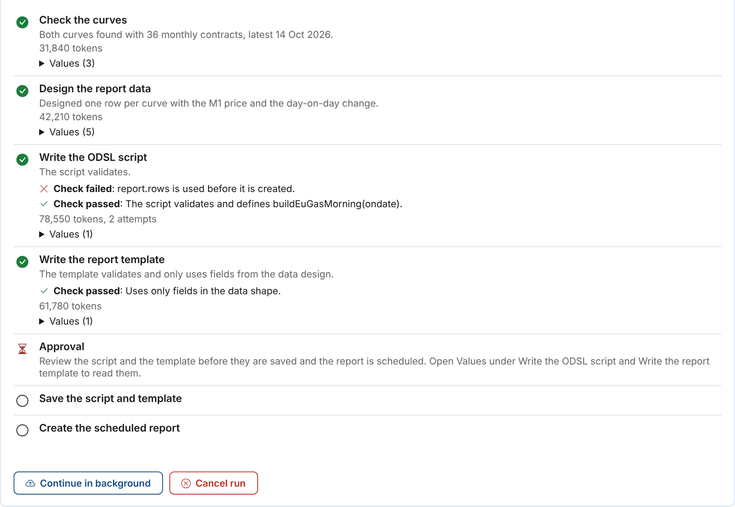Click the green check icon beside Design the report data

coord(23,91)
